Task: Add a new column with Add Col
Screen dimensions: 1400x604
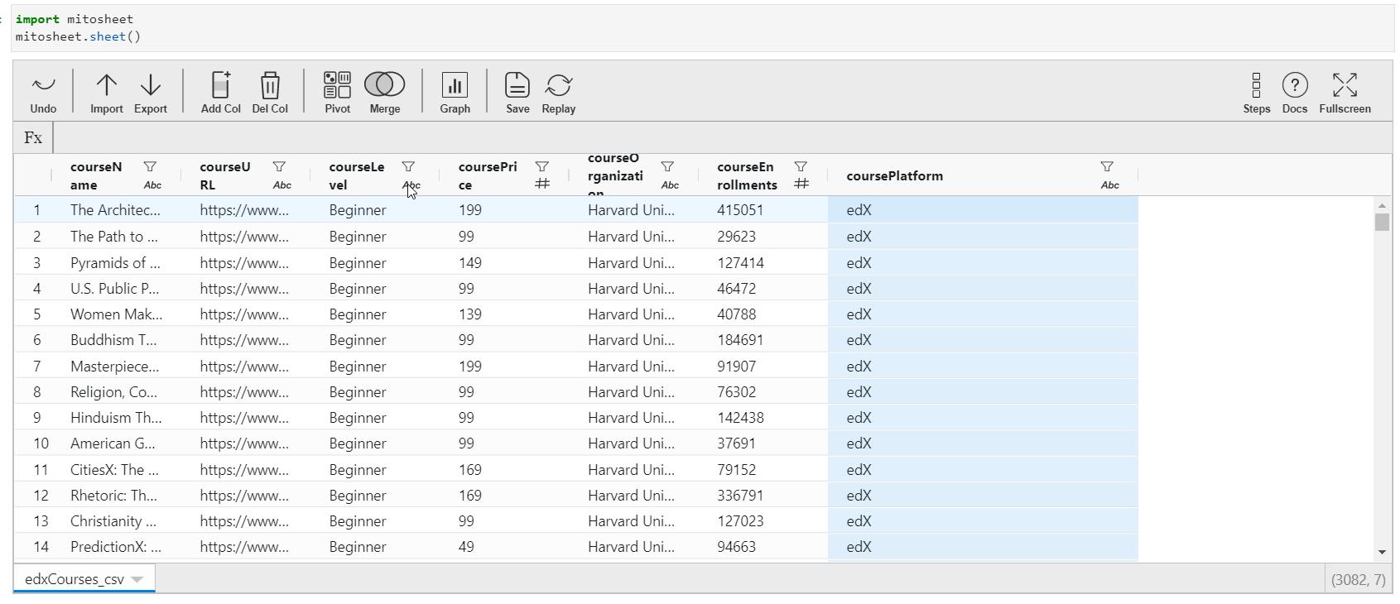Action: (x=221, y=92)
